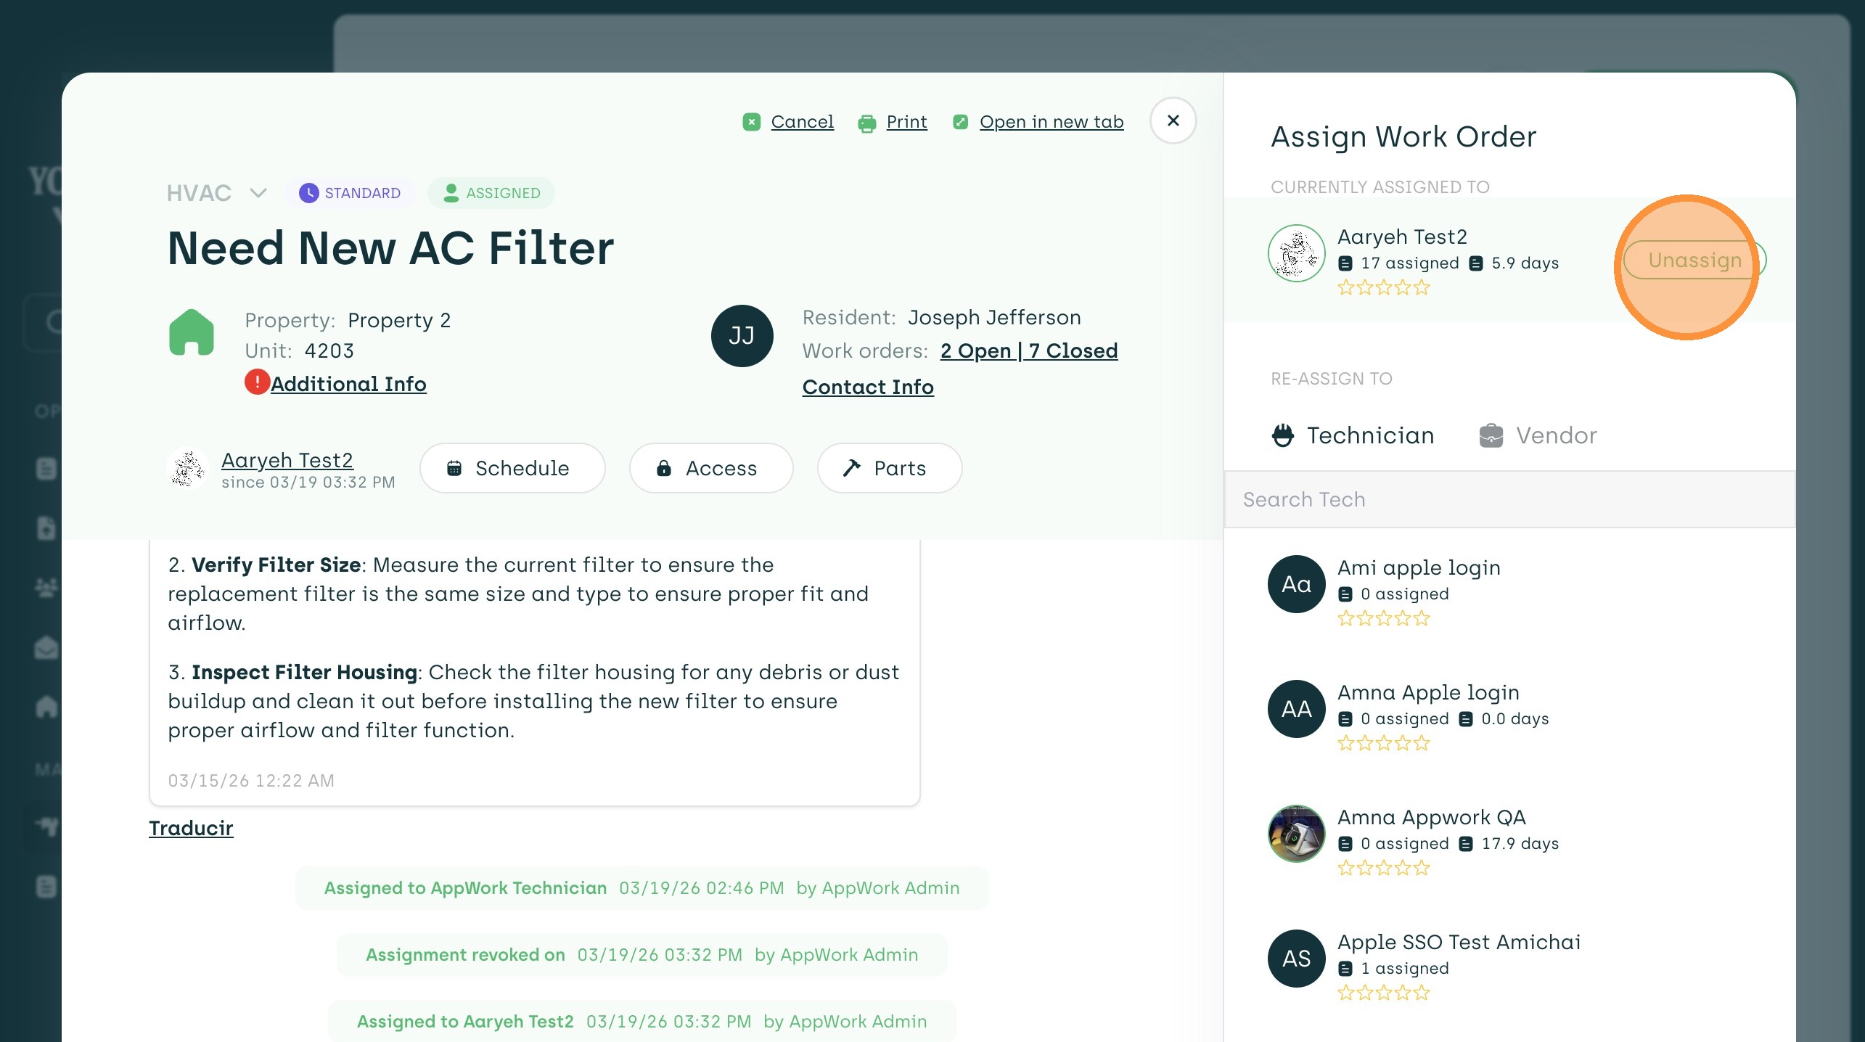
Task: Click the JJ resident avatar
Action: point(742,335)
